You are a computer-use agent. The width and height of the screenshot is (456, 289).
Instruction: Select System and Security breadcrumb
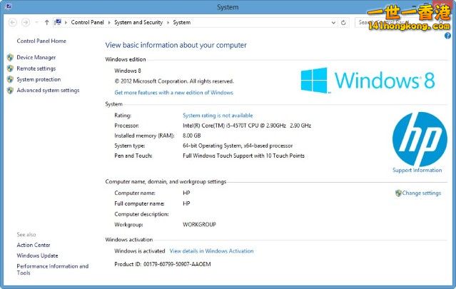pyautogui.click(x=138, y=22)
